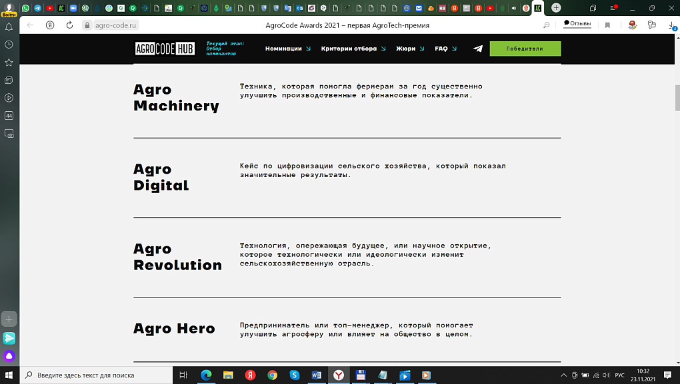
Task: Launch Alice voice assistant in sidebar
Action: click(x=9, y=356)
